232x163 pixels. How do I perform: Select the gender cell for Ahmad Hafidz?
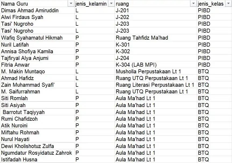click(95, 78)
